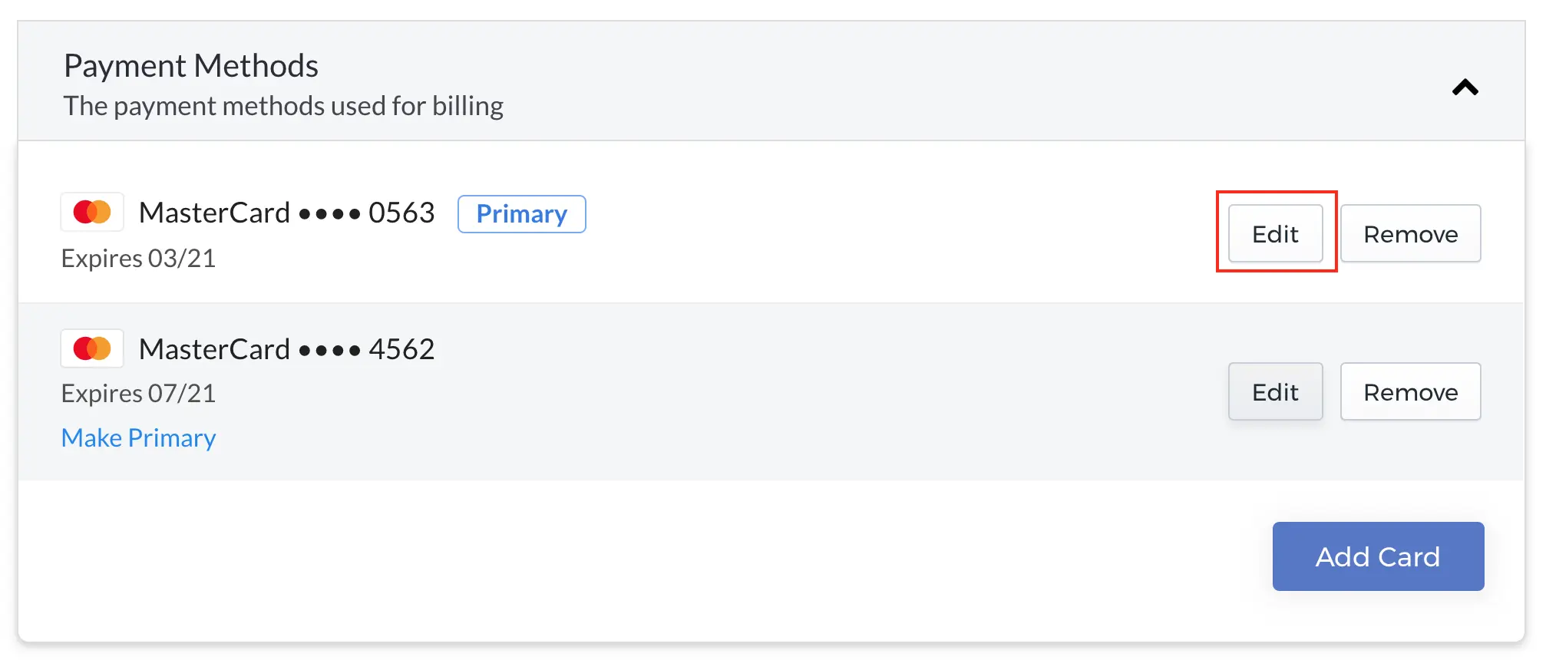This screenshot has height=660, width=1546.
Task: Make card 4562 the primary card
Action: point(138,437)
